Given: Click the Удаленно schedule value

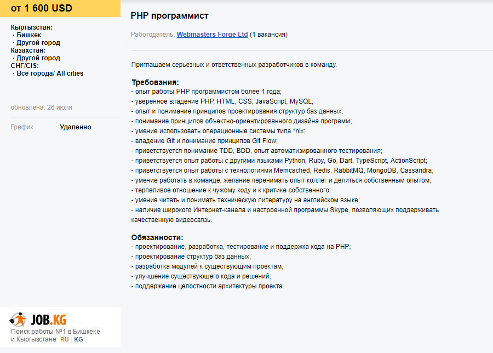Looking at the screenshot, I should click(76, 127).
